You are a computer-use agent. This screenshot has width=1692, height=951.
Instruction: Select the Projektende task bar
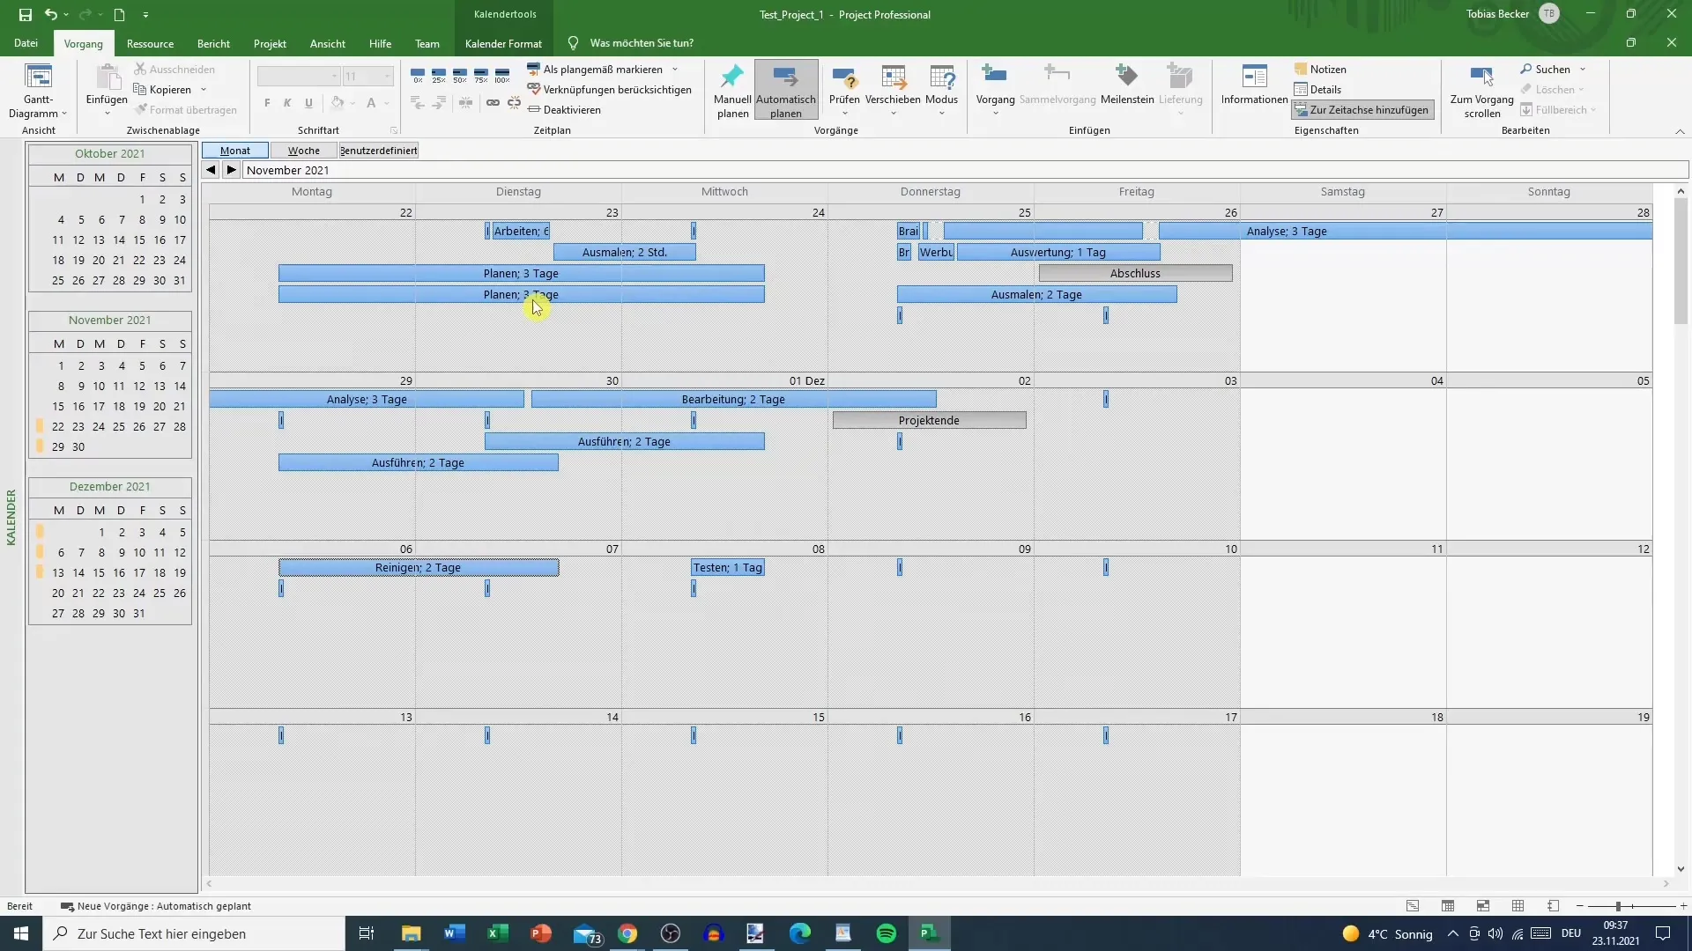929,421
